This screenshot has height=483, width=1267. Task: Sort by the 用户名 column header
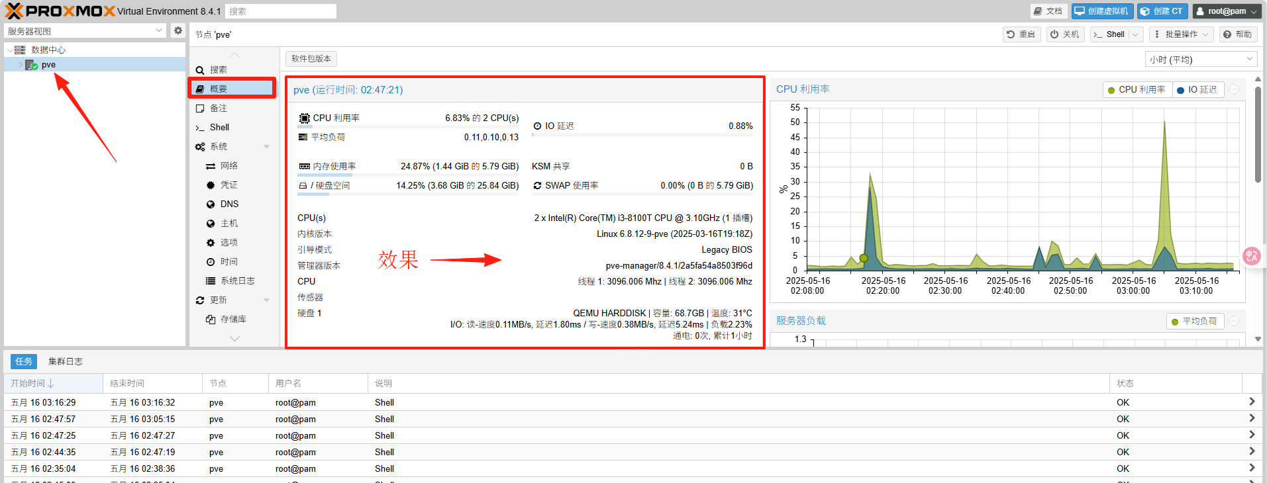pos(318,383)
